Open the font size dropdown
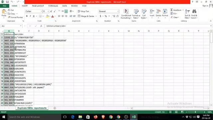 (48, 11)
